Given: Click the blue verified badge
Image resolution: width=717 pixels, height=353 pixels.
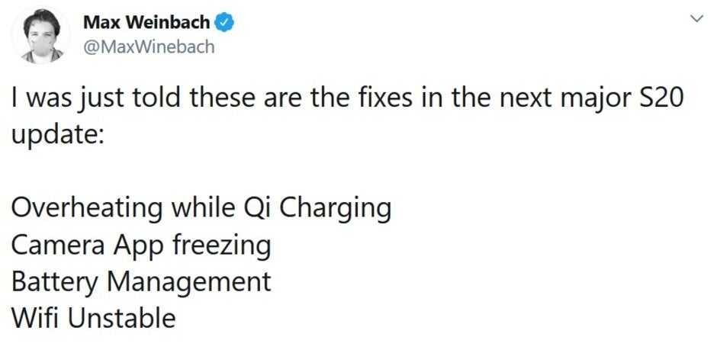Looking at the screenshot, I should (x=224, y=23).
